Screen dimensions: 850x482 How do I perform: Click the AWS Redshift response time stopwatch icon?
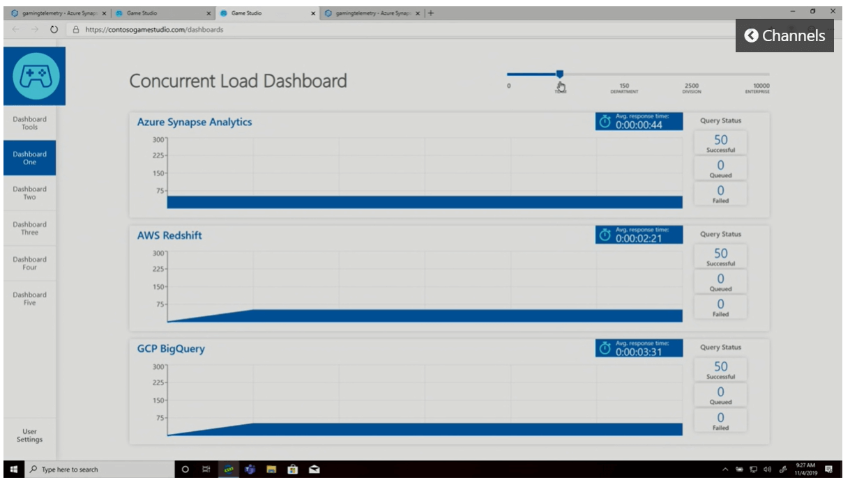(x=605, y=236)
